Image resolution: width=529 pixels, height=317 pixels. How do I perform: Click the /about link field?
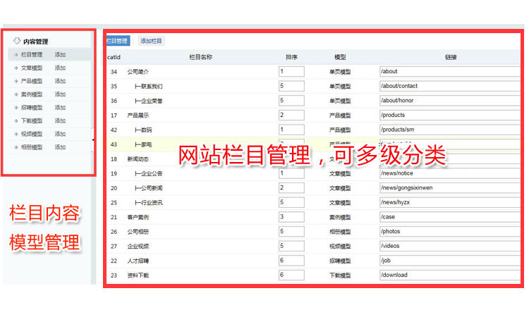pos(450,71)
